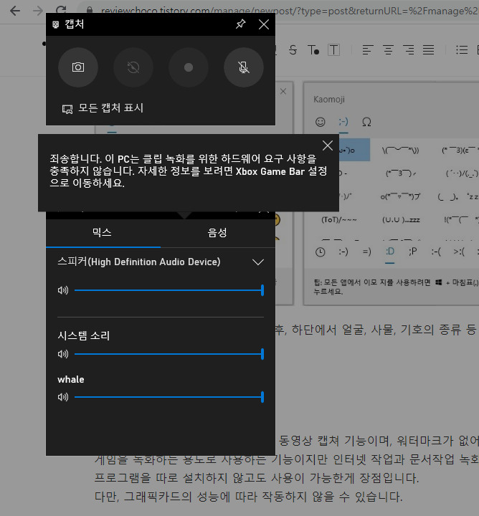Adjust the main speaker volume slider
The image size is (479, 516).
coord(169,290)
